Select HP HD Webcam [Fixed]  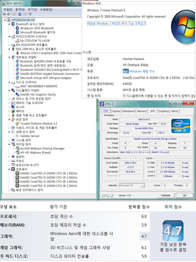35,152
